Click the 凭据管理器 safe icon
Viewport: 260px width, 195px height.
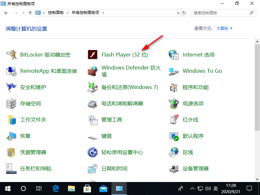point(11,152)
